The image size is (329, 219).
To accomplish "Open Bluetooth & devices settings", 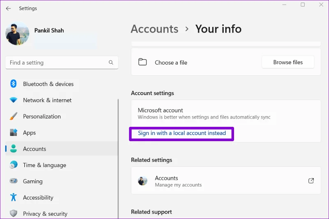I will coord(61,84).
